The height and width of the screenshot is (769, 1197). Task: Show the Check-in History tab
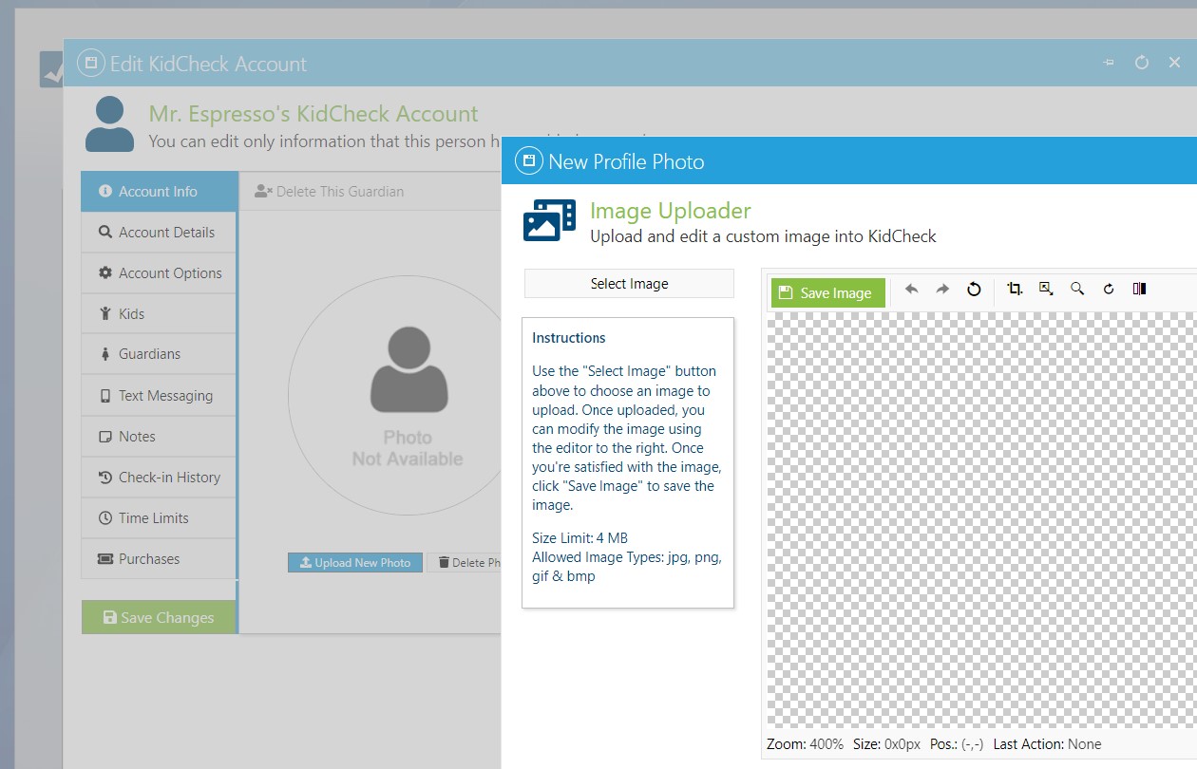159,478
